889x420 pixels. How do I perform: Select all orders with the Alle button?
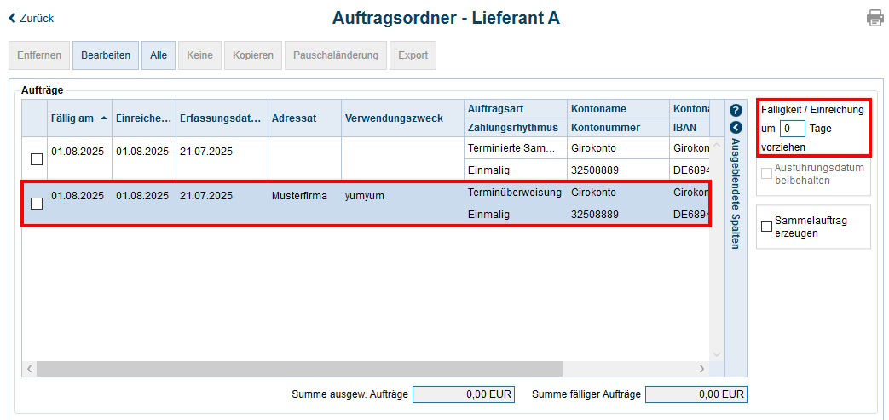pyautogui.click(x=159, y=55)
